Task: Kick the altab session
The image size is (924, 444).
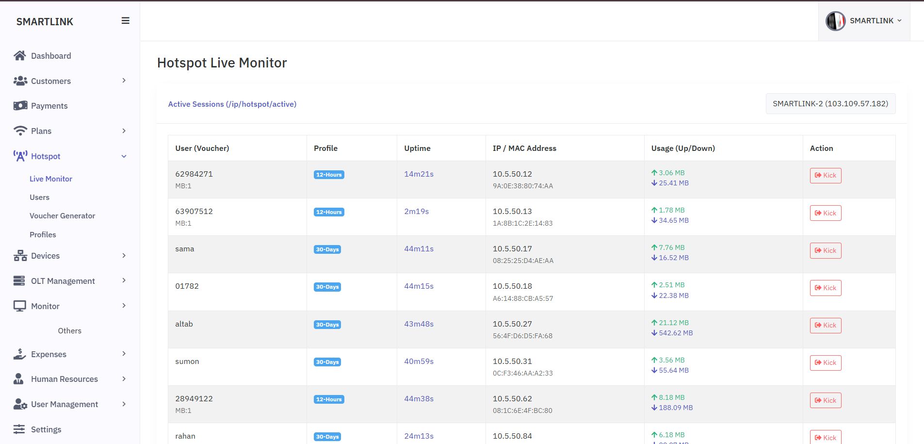Action: coord(825,326)
